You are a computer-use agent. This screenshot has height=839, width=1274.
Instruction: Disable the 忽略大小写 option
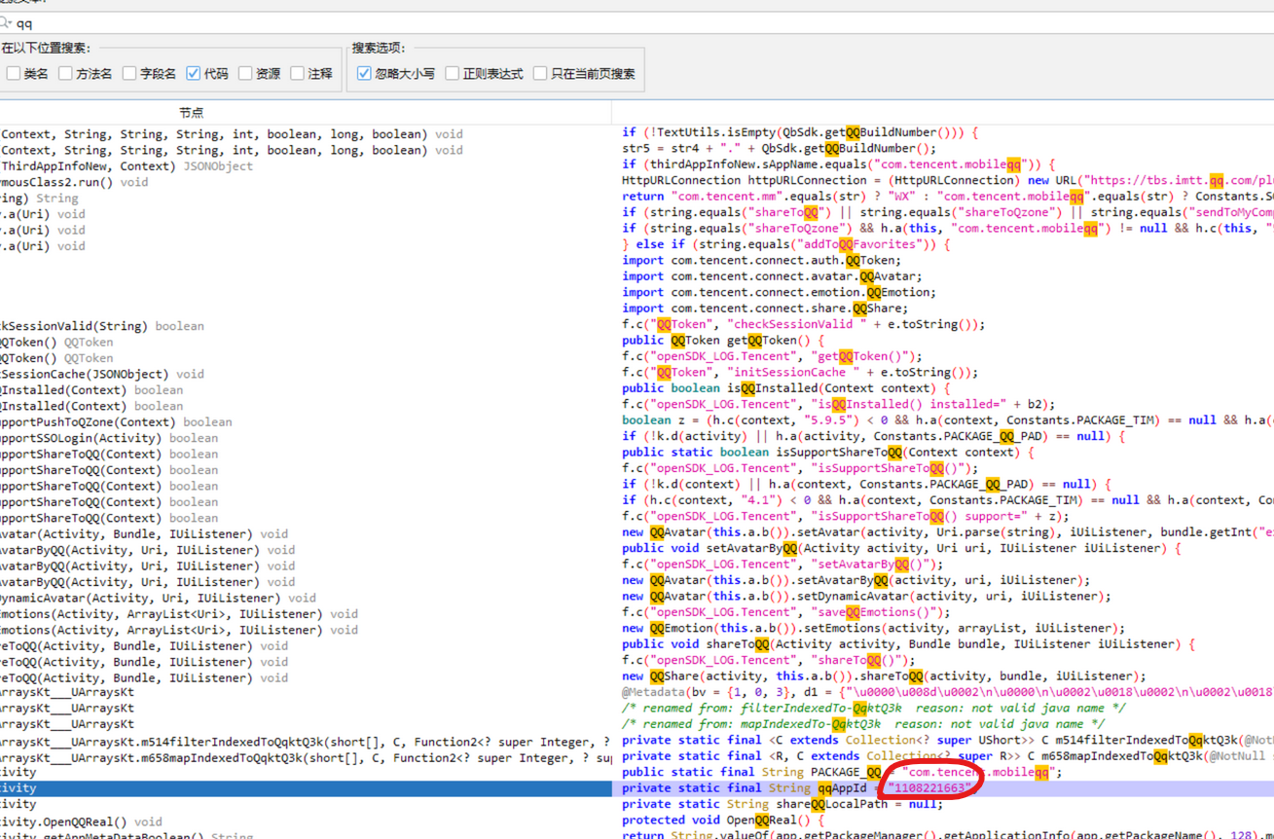pos(364,73)
